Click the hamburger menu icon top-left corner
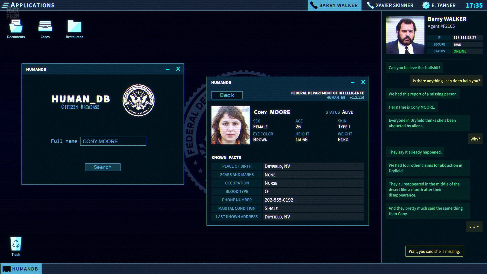This screenshot has height=274, width=487. [x=6, y=5]
